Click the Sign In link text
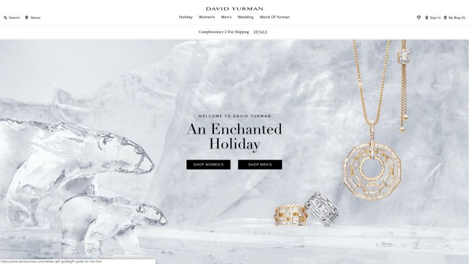 tap(435, 18)
